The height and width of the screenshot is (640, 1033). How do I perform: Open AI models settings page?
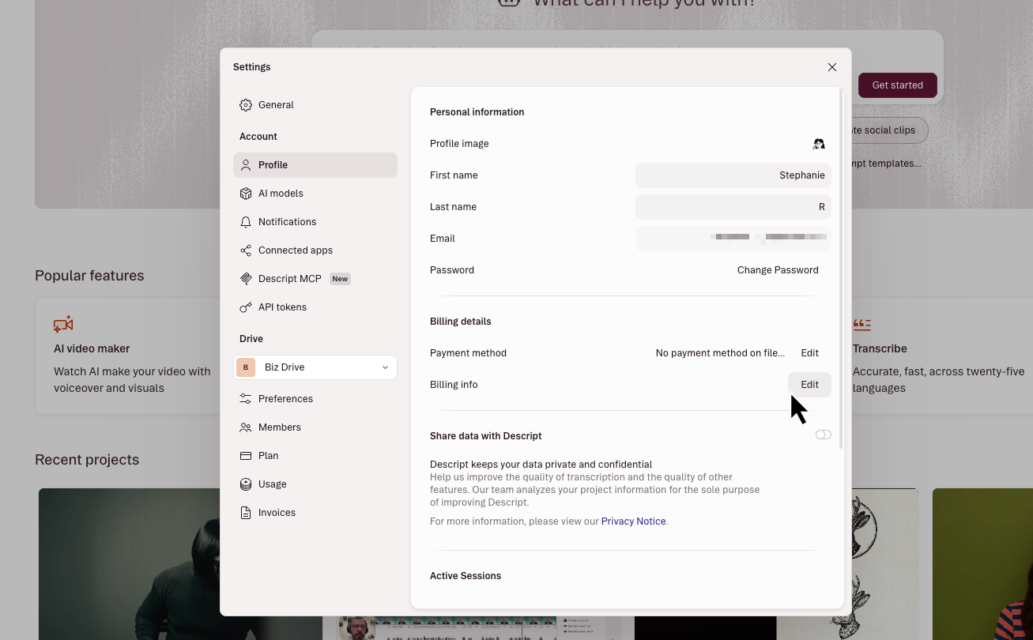pyautogui.click(x=315, y=194)
